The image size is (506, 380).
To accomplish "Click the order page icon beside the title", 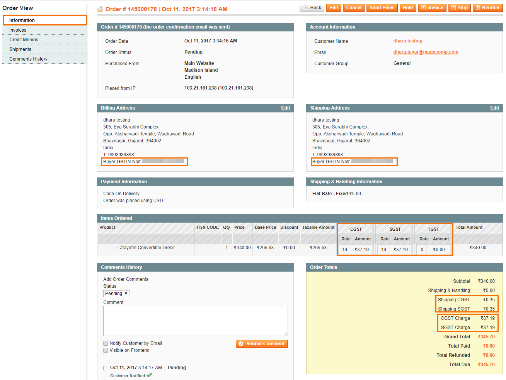I will [x=100, y=8].
